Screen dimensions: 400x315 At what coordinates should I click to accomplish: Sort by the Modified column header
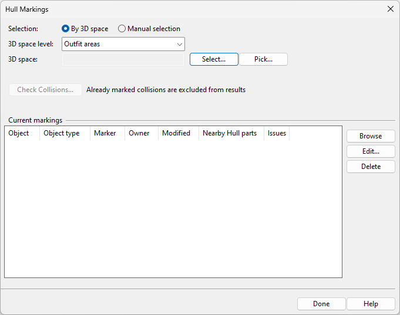coord(176,133)
